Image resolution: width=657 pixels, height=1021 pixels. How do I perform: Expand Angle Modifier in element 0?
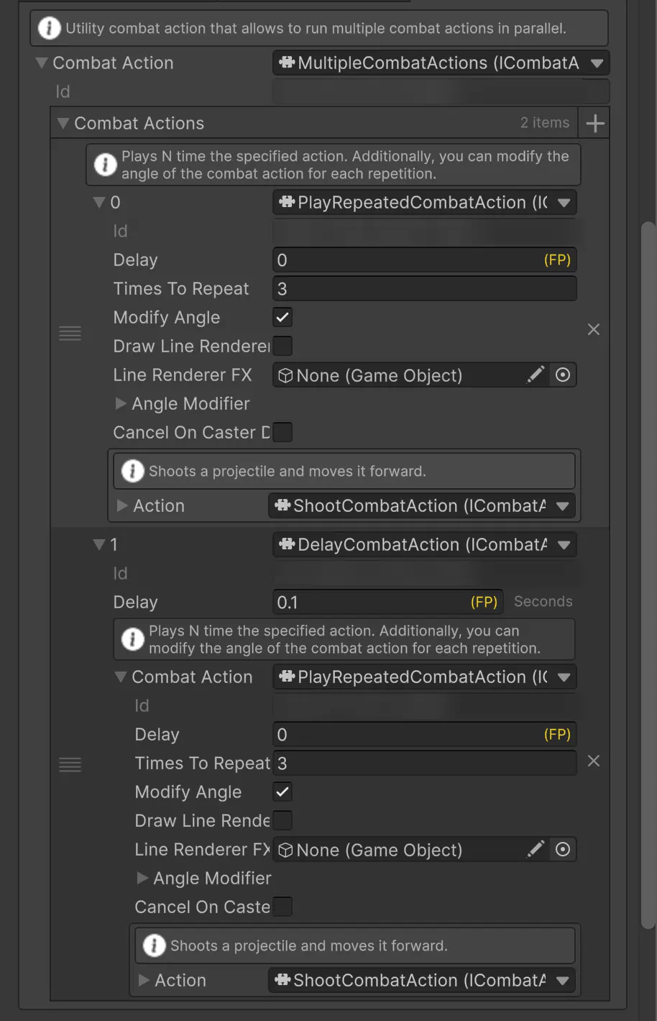(x=121, y=404)
